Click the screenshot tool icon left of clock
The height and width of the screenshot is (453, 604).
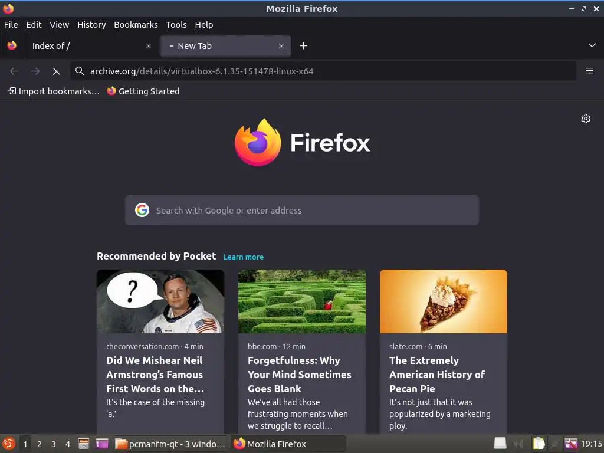[x=571, y=444]
